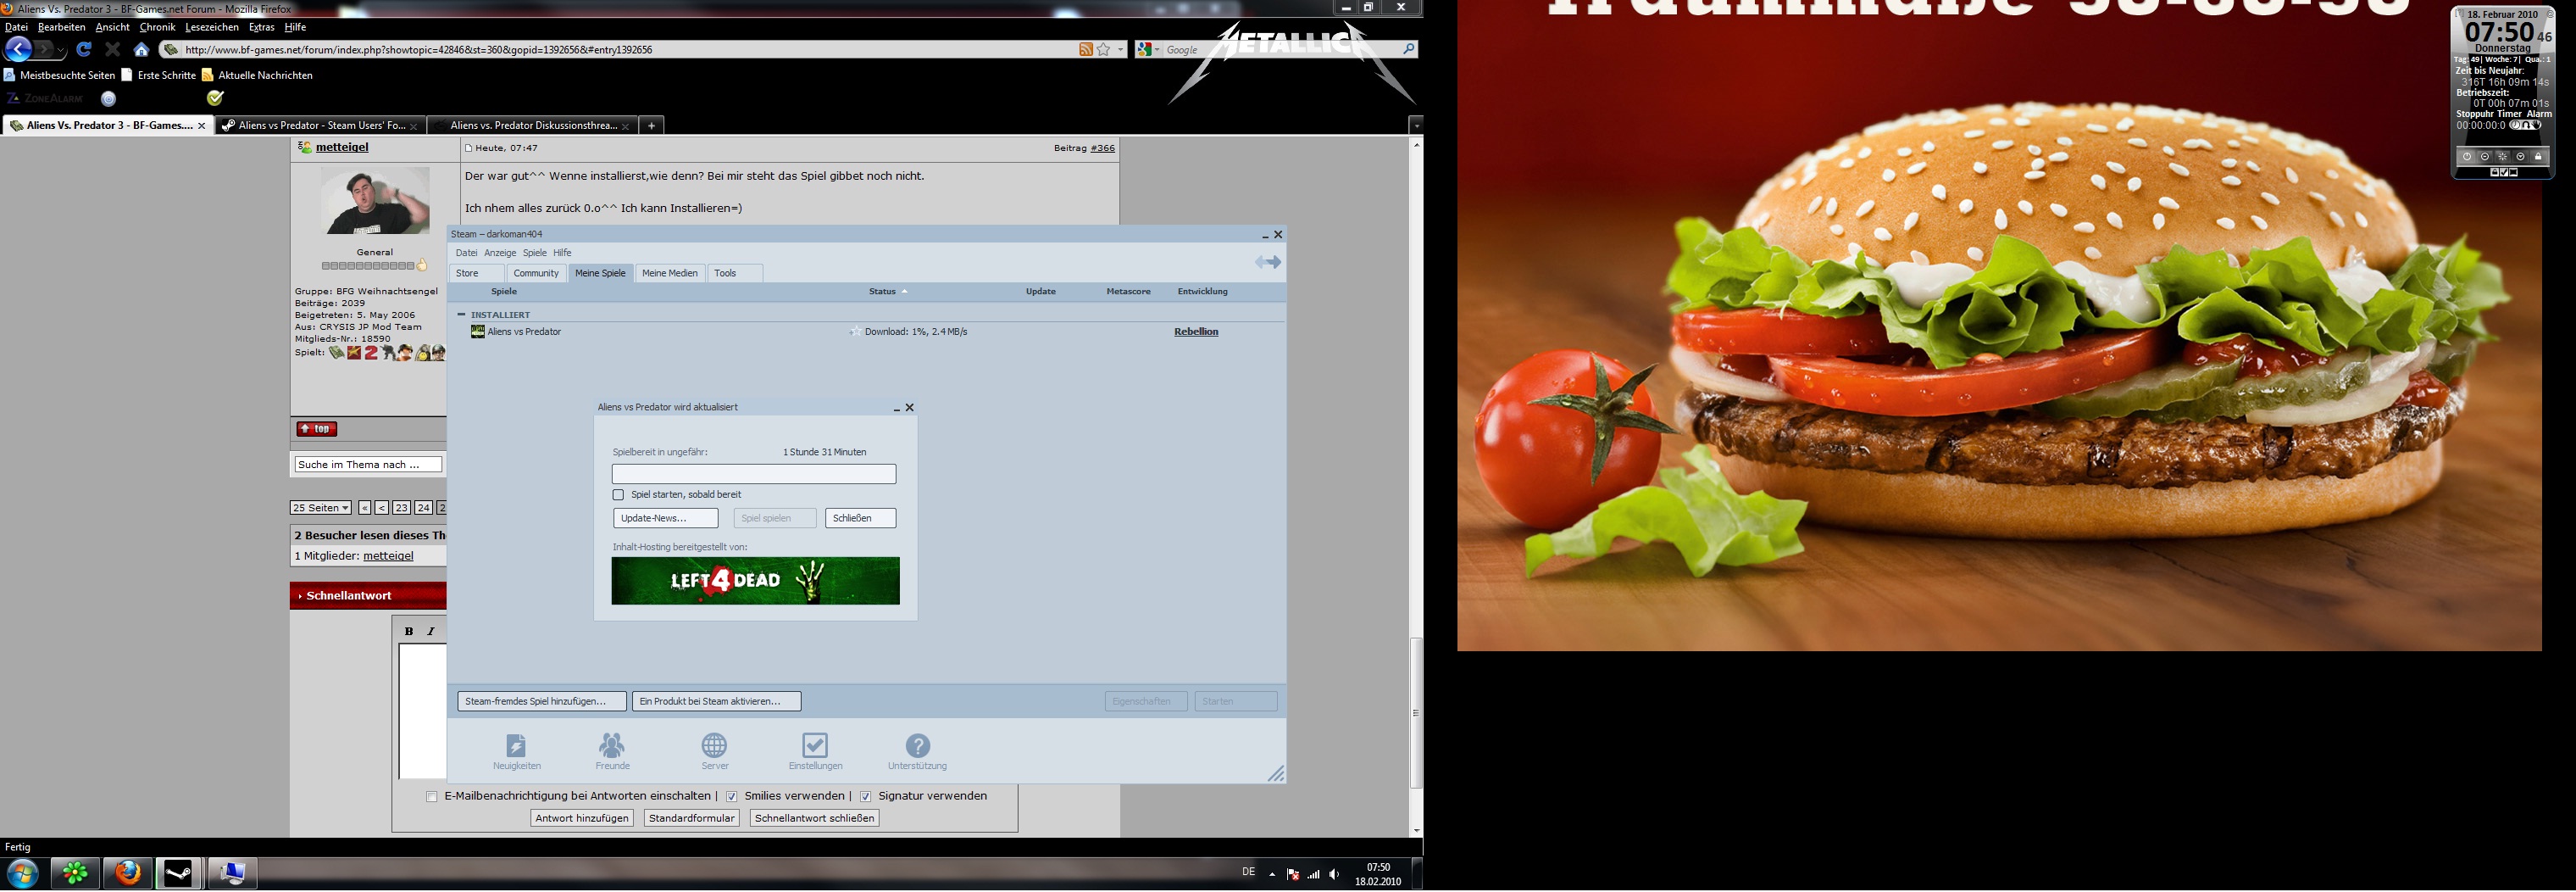The image size is (2576, 892).
Task: Open Firefox home page icon
Action: coord(141,49)
